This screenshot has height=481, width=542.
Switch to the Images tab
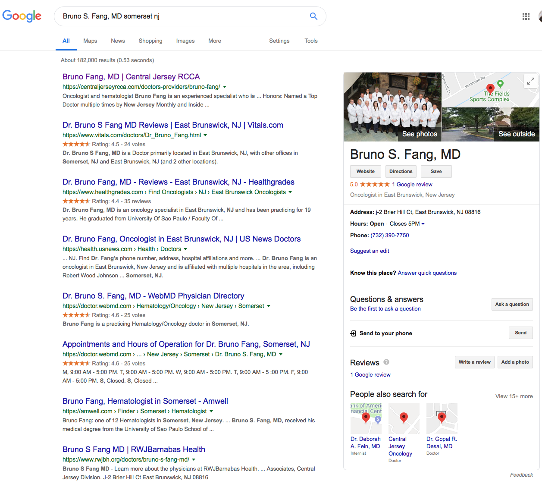click(x=185, y=41)
